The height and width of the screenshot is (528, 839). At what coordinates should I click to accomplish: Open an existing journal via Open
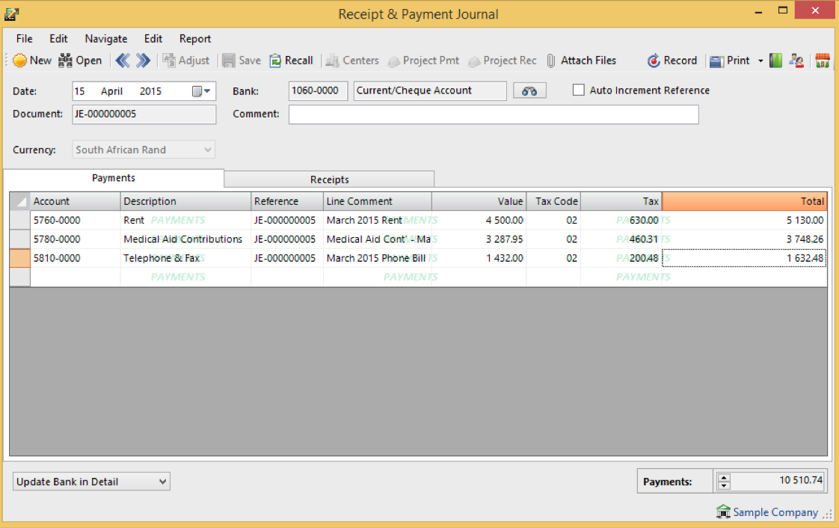click(80, 61)
